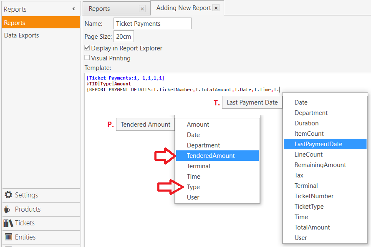The image size is (371, 247).
Task: Open Tickets via the books icon
Action: 8,223
